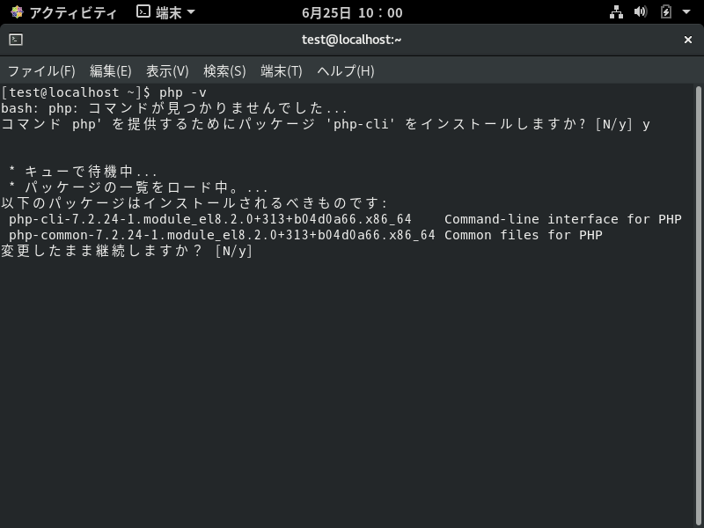This screenshot has width=704, height=528.
Task: Click the terminal icon in the window title bar
Action: click(14, 40)
